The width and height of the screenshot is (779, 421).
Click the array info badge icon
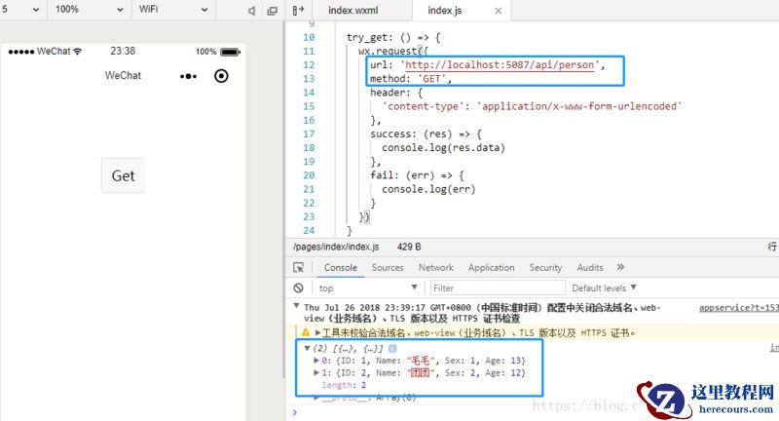point(392,349)
